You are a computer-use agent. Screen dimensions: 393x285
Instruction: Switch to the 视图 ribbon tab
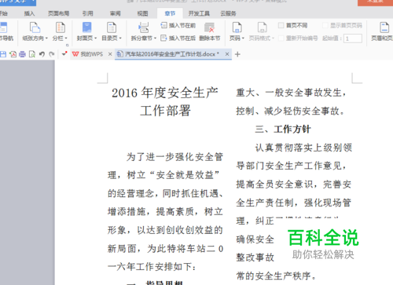tap(142, 13)
